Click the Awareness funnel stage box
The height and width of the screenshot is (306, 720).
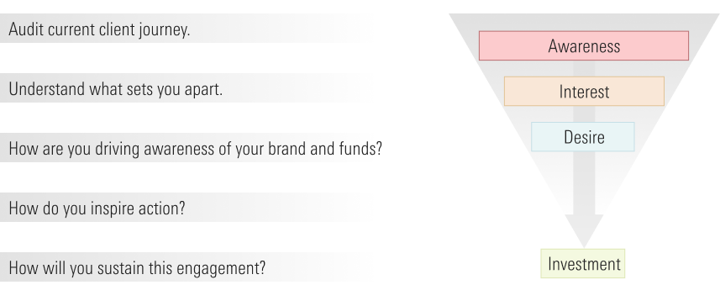tap(584, 46)
